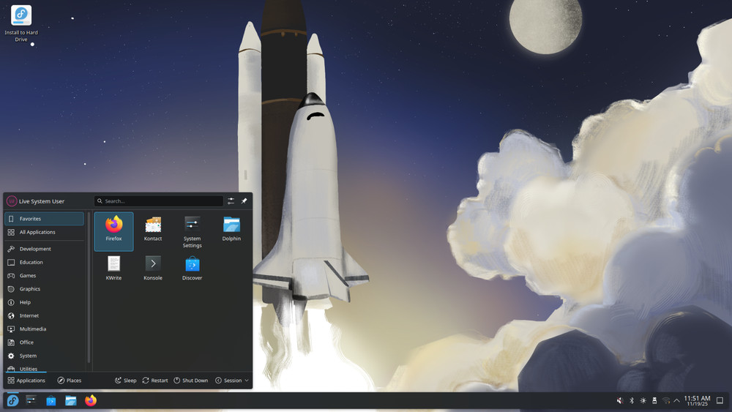Viewport: 732px width, 412px height.
Task: Launch Dolphin file manager from Favorites
Action: [231, 231]
